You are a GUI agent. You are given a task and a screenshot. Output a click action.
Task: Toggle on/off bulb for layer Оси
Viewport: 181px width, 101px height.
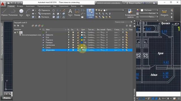[69, 37]
